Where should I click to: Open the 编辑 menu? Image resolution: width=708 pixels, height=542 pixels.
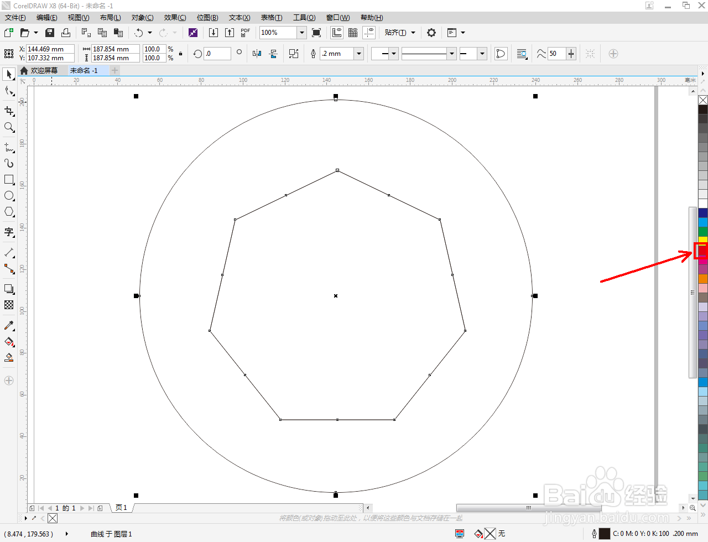tap(47, 18)
